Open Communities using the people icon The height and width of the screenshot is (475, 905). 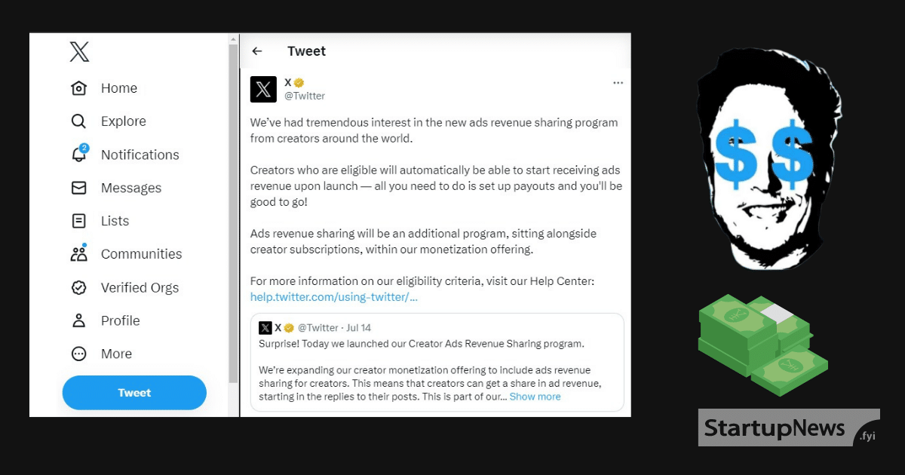click(78, 253)
